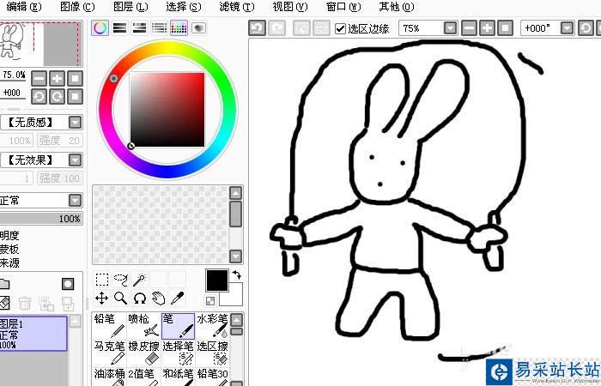Choose the 选择笔 selection pen
Image resolution: width=601 pixels, height=386 pixels.
[179, 353]
